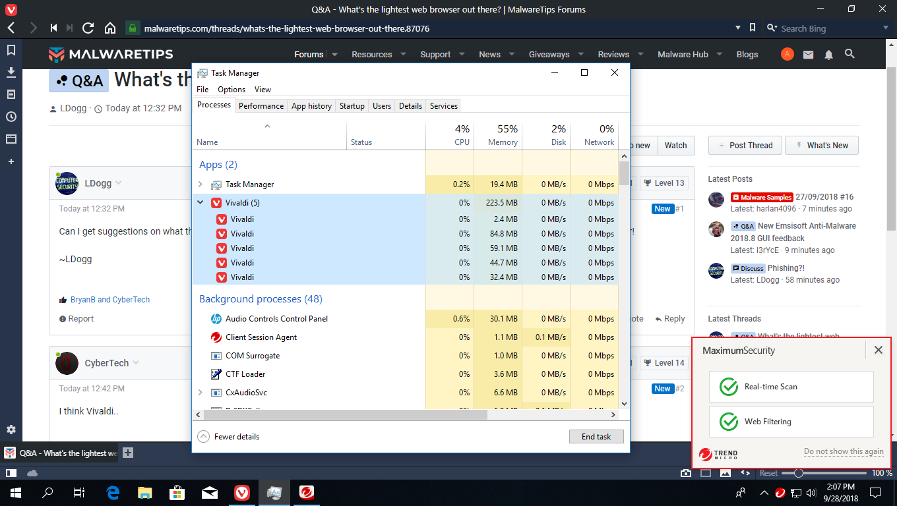
Task: Click the What's New button
Action: [x=822, y=146]
